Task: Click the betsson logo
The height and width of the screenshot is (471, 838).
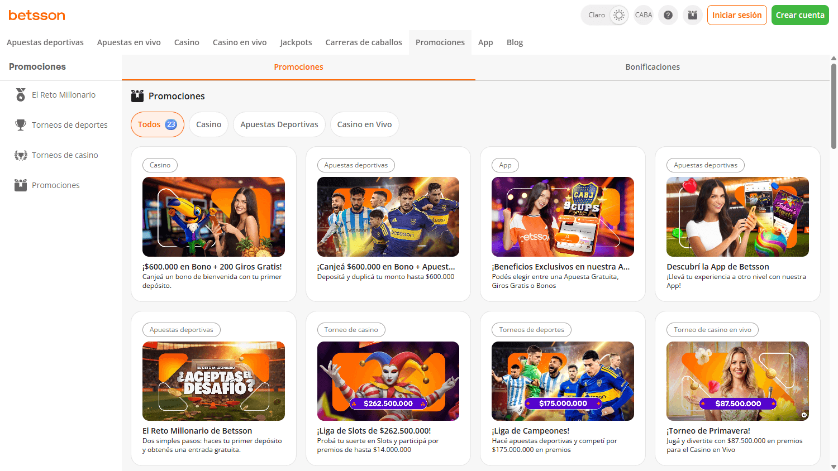Action: (x=37, y=15)
